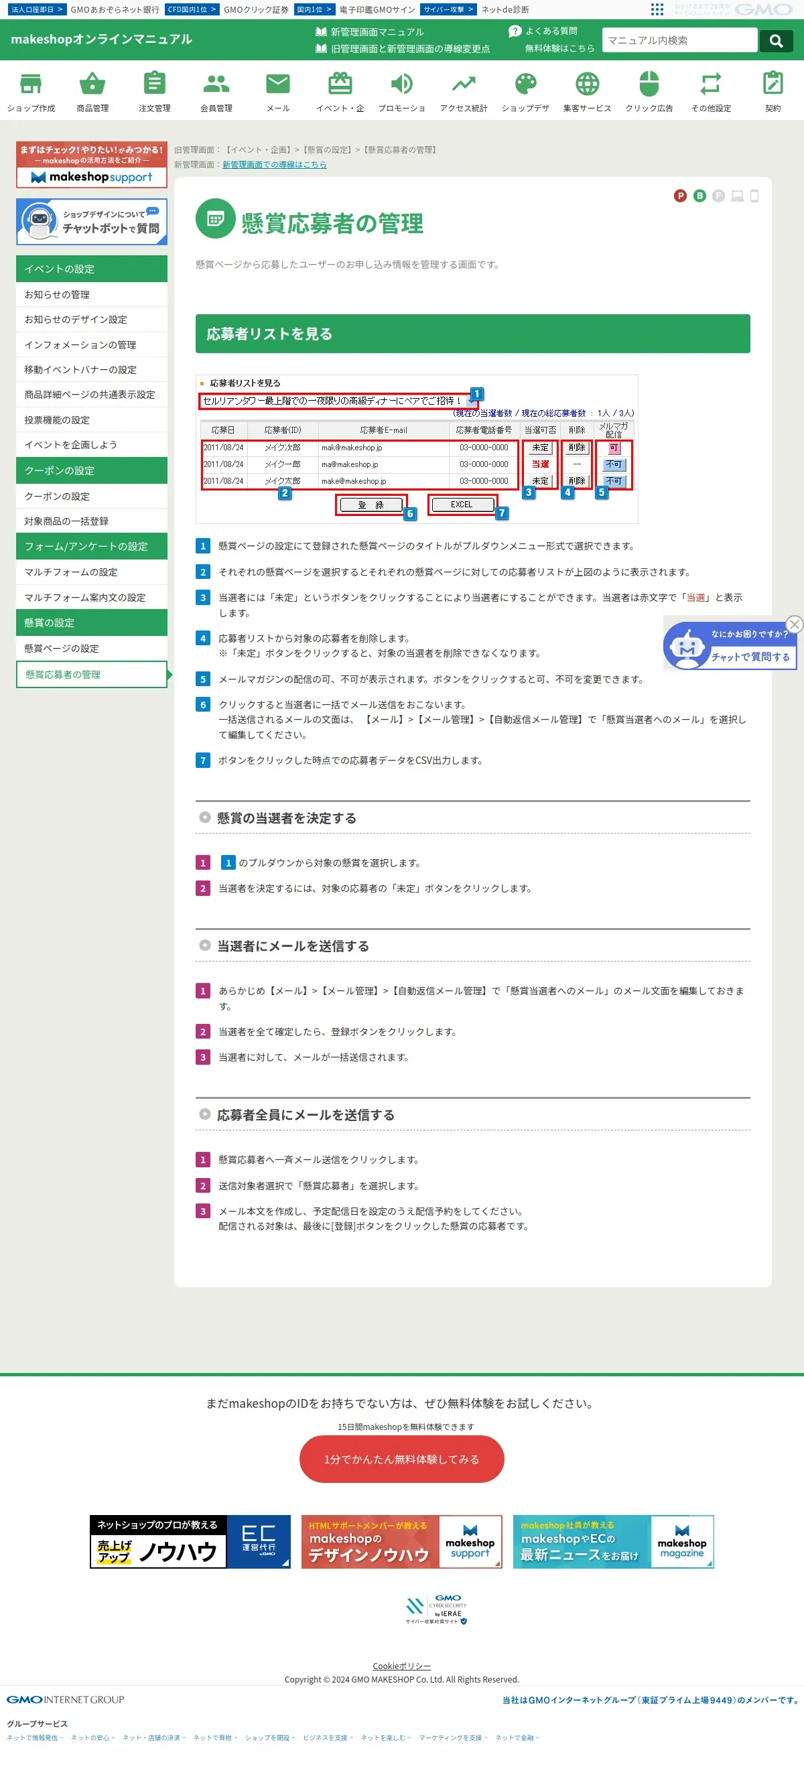The width and height of the screenshot is (804, 1769).
Task: Open the イベント・企画 icon menu
Action: (x=340, y=91)
